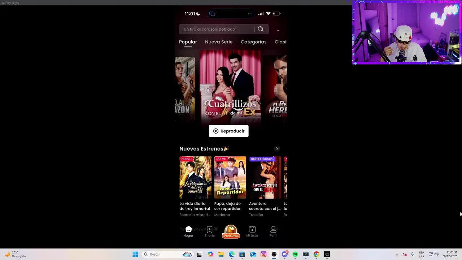Launch Copilot from the taskbar
Image resolution: width=462 pixels, height=260 pixels.
coord(210,254)
